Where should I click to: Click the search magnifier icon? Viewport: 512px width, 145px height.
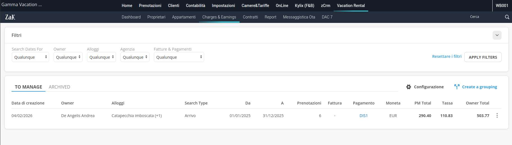pyautogui.click(x=507, y=17)
